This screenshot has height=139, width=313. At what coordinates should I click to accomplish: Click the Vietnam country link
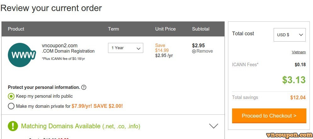pos(299,52)
